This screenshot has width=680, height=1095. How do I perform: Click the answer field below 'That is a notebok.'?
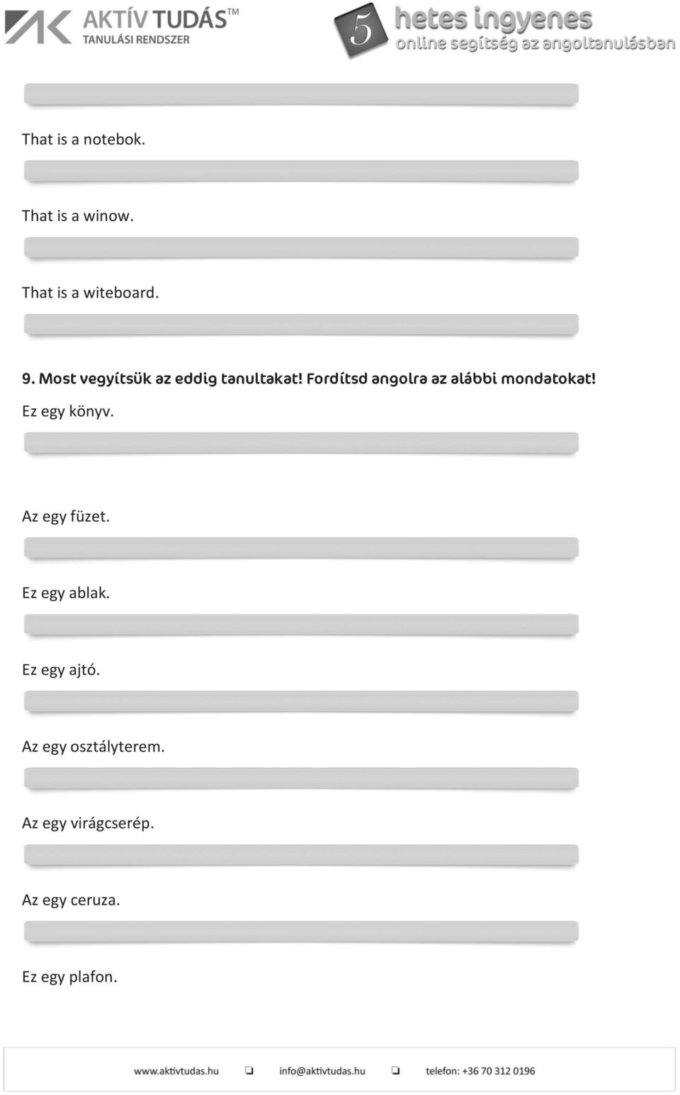[x=301, y=172]
